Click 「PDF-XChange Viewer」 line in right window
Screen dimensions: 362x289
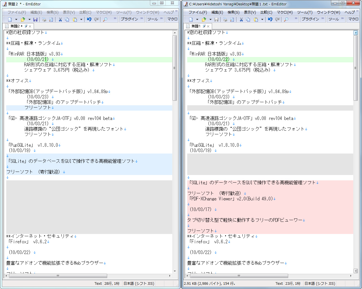click(232, 199)
